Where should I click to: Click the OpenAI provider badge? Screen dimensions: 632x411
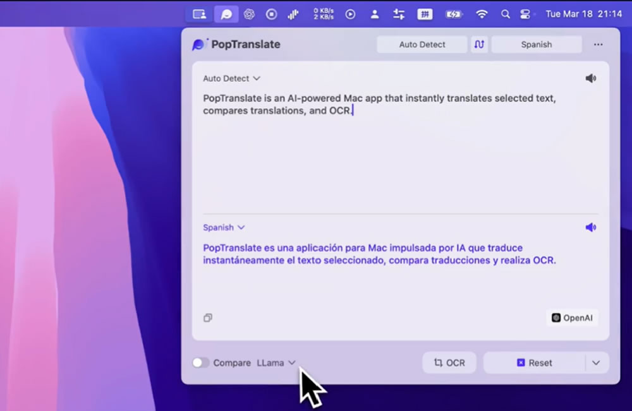tap(572, 318)
